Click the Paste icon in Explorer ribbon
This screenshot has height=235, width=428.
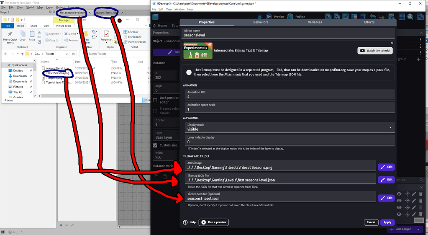(32, 36)
